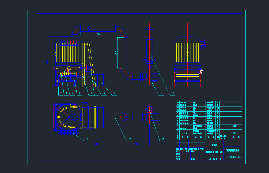Click the 'Laser' remark in the parts list
The width and height of the screenshot is (269, 173).
[x=234, y=126]
